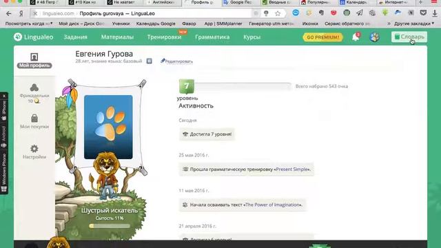Viewport: 441px width, 248px height.
Task: Open Генератор utm меток bookmark
Action: (x=271, y=24)
